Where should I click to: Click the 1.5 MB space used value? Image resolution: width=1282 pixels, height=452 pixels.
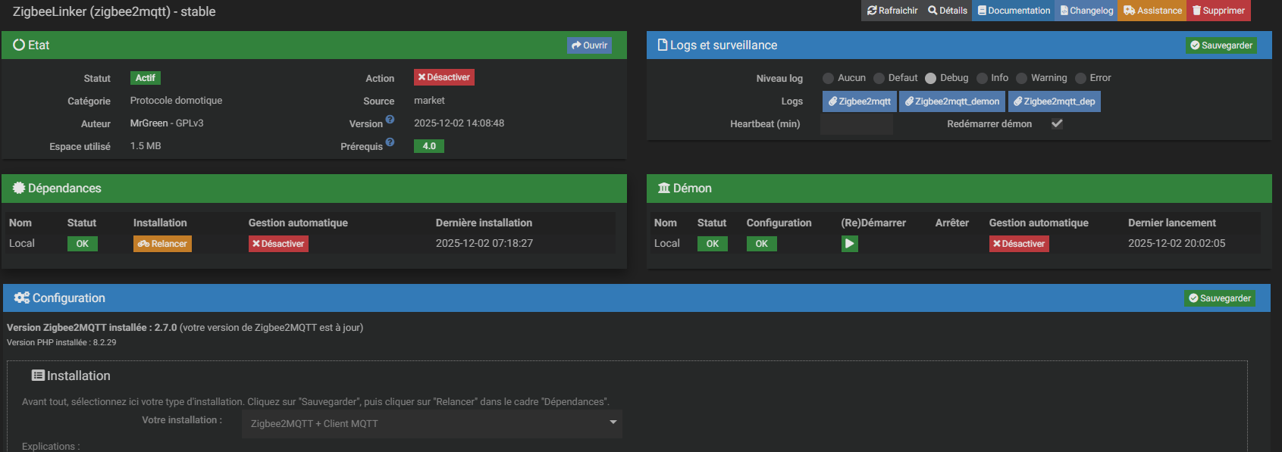click(x=146, y=146)
